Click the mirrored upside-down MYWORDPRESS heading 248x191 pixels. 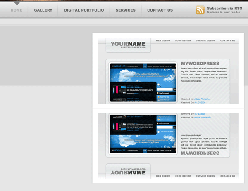200,153
